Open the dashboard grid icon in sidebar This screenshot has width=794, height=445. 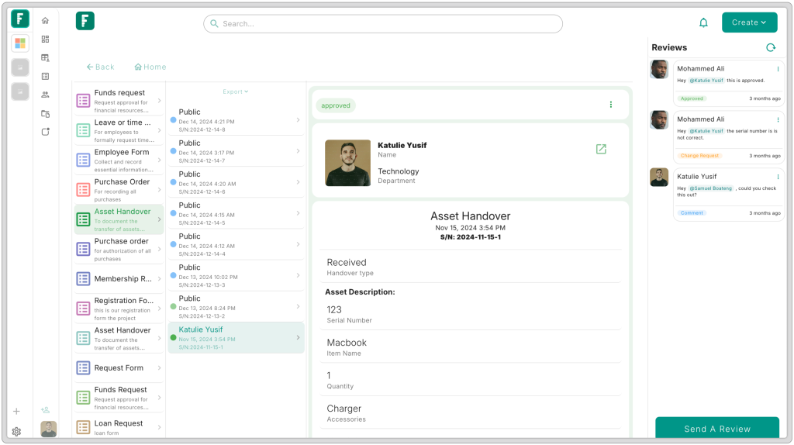(x=45, y=40)
